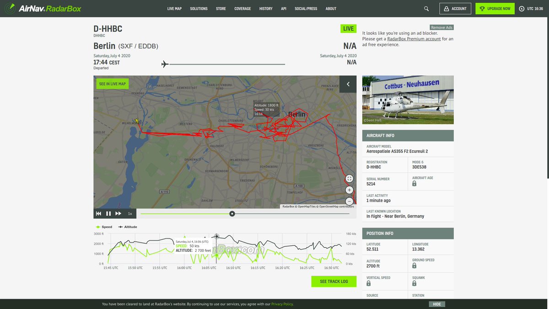
Task: Open the About menu
Action: tap(331, 9)
